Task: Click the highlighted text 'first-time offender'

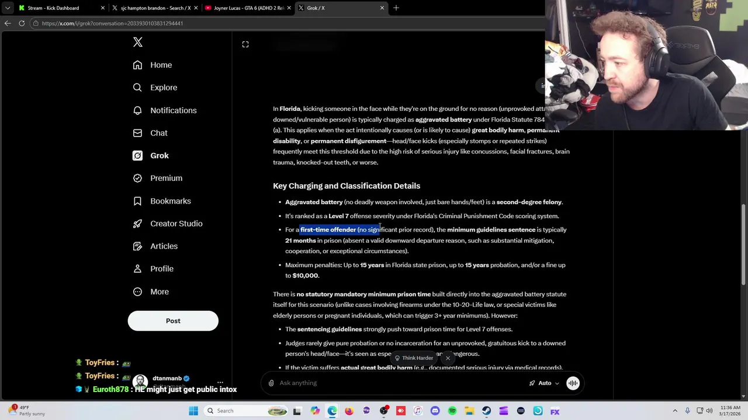Action: 328,230
